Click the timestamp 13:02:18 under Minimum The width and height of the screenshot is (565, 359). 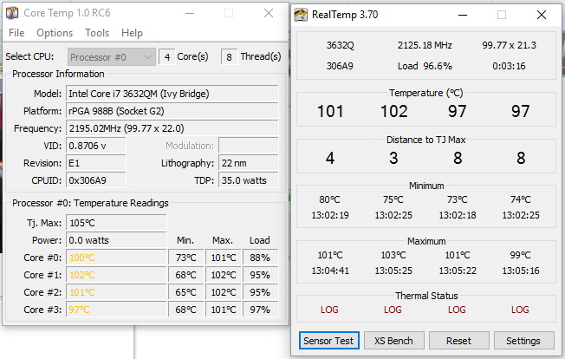(x=458, y=215)
